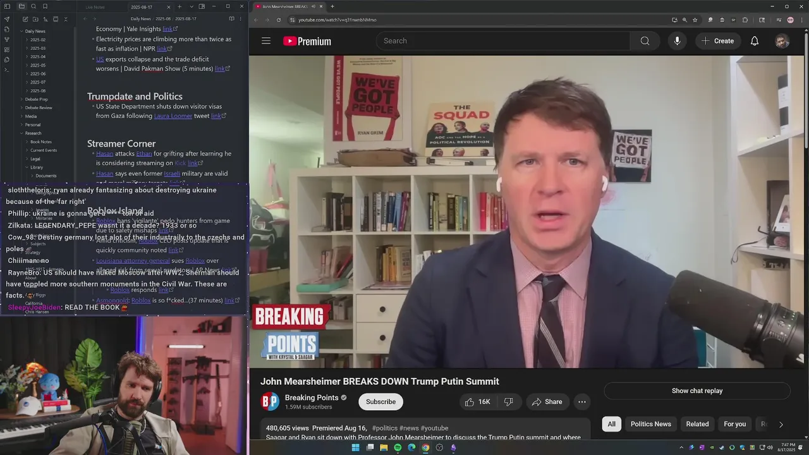Viewport: 809px width, 455px height.
Task: Select the Politics News chip
Action: (x=651, y=424)
